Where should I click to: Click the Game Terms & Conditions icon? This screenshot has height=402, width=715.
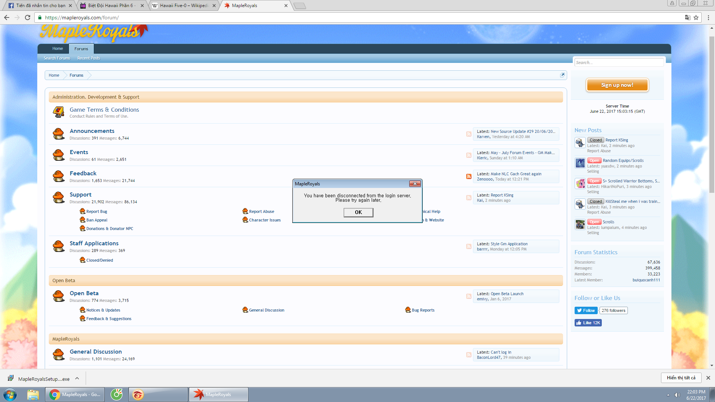pyautogui.click(x=58, y=112)
